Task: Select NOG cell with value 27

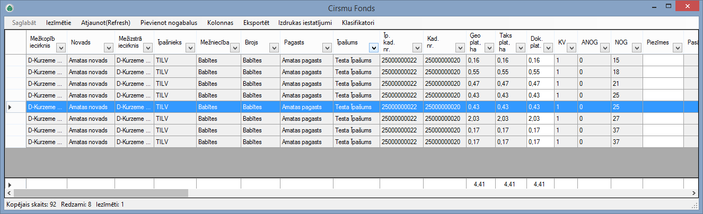Action: (x=627, y=118)
